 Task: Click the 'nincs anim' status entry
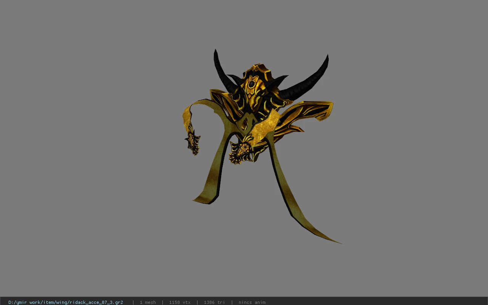252,302
